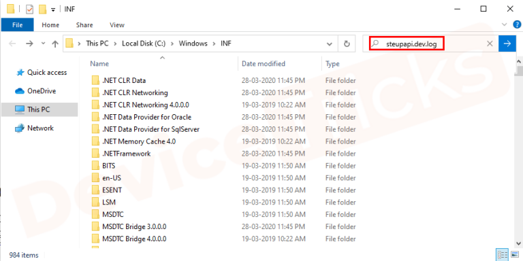Screen dimensions: 523x261
Task: Open the File menu
Action: (x=17, y=25)
